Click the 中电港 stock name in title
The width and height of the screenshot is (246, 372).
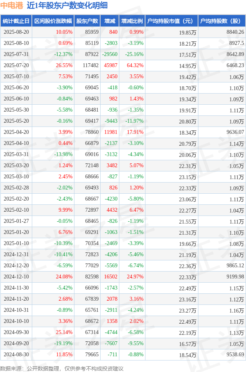pos(12,5)
